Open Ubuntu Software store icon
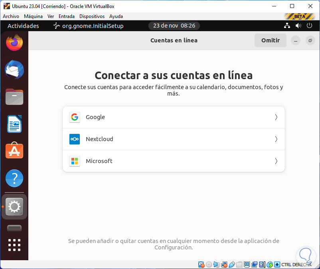The image size is (320, 269). click(14, 150)
